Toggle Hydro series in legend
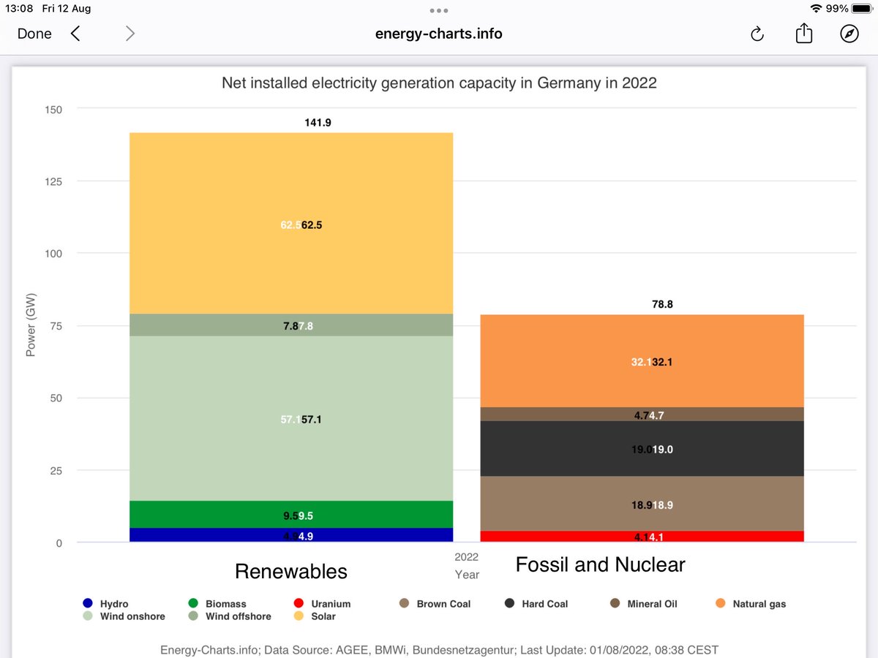Screen dimensions: 878x658 [106, 604]
